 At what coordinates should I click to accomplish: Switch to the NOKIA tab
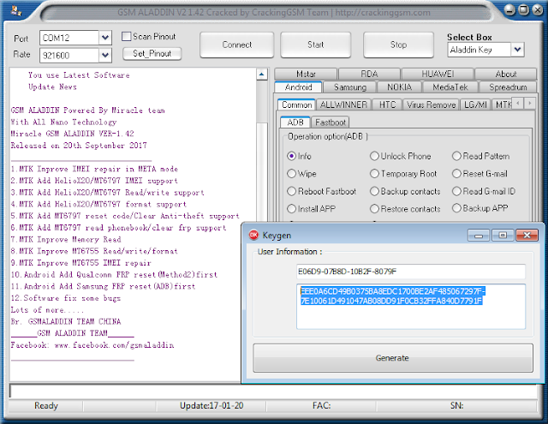399,87
